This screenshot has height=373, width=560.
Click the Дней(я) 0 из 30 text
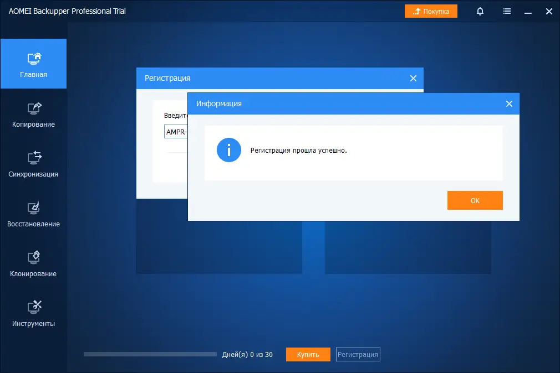247,354
